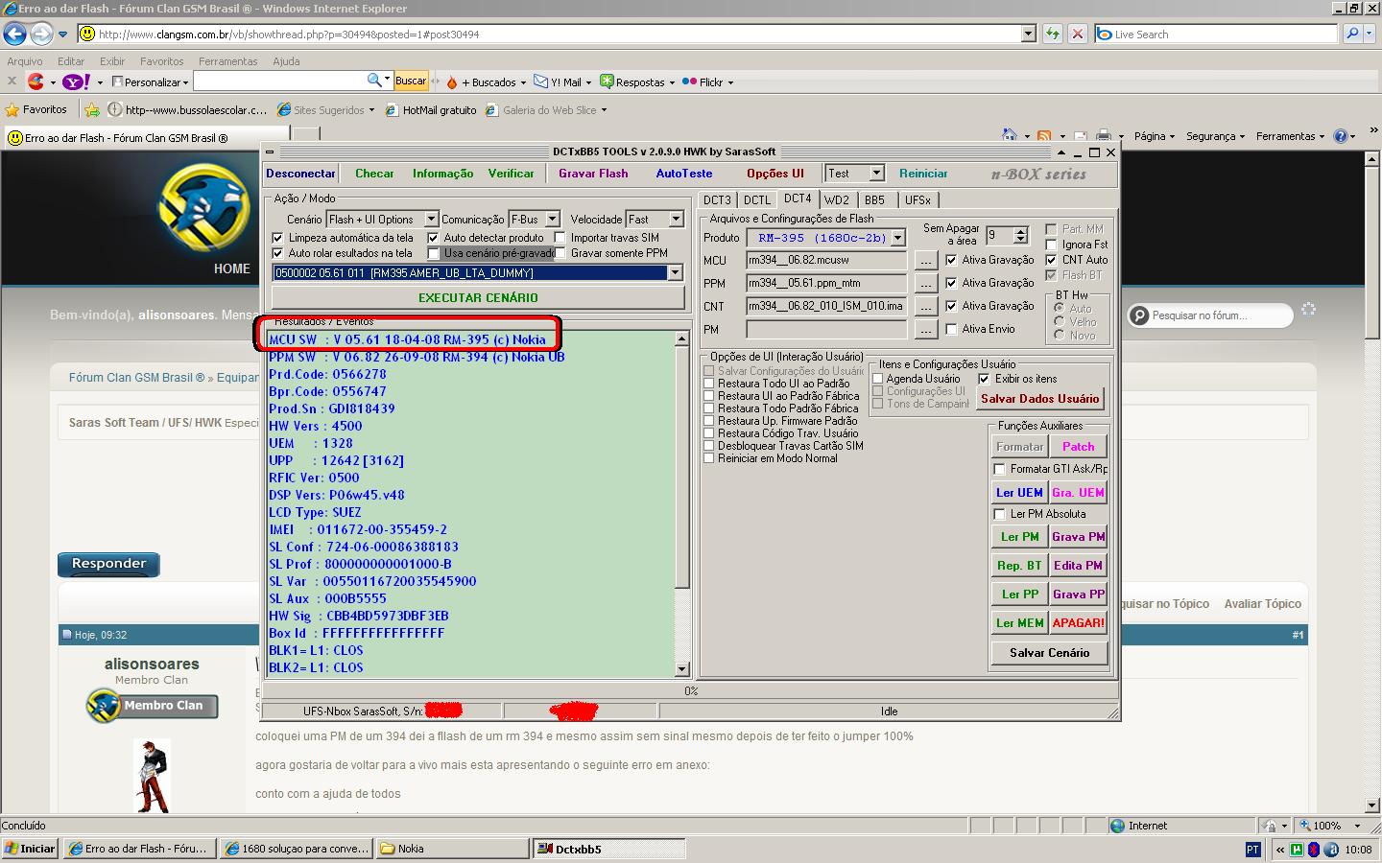Viewport: 1382px width, 863px height.
Task: Toggle Auto rolar resultados na tela
Action: coord(278,253)
